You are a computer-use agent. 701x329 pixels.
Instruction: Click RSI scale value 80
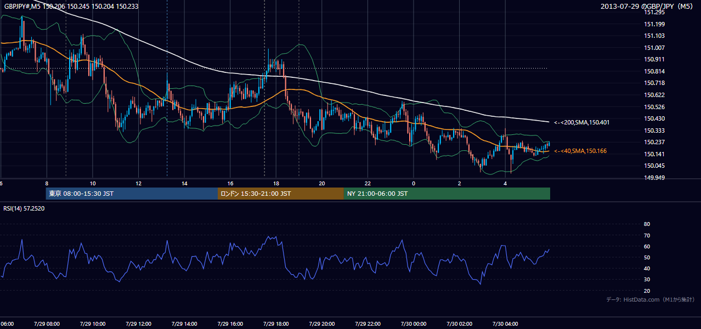point(647,224)
